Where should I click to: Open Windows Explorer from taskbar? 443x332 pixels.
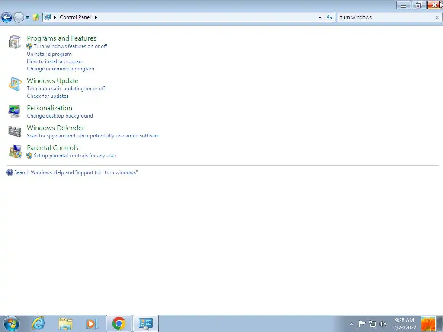pos(65,323)
